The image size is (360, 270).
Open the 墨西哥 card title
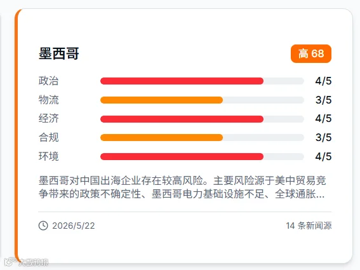[59, 53]
